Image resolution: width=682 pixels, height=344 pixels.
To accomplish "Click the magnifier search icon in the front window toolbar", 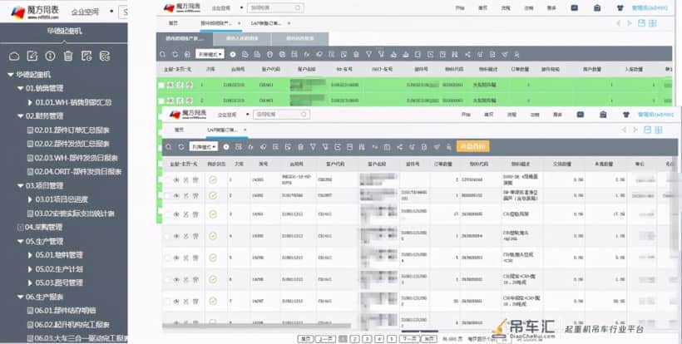I will click(169, 147).
